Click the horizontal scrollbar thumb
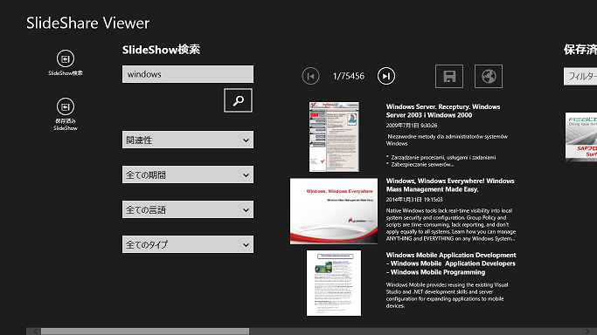Screen dimensions: 597x335 point(145,332)
